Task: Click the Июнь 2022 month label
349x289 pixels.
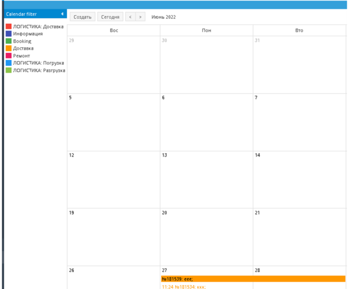Action: tap(163, 17)
